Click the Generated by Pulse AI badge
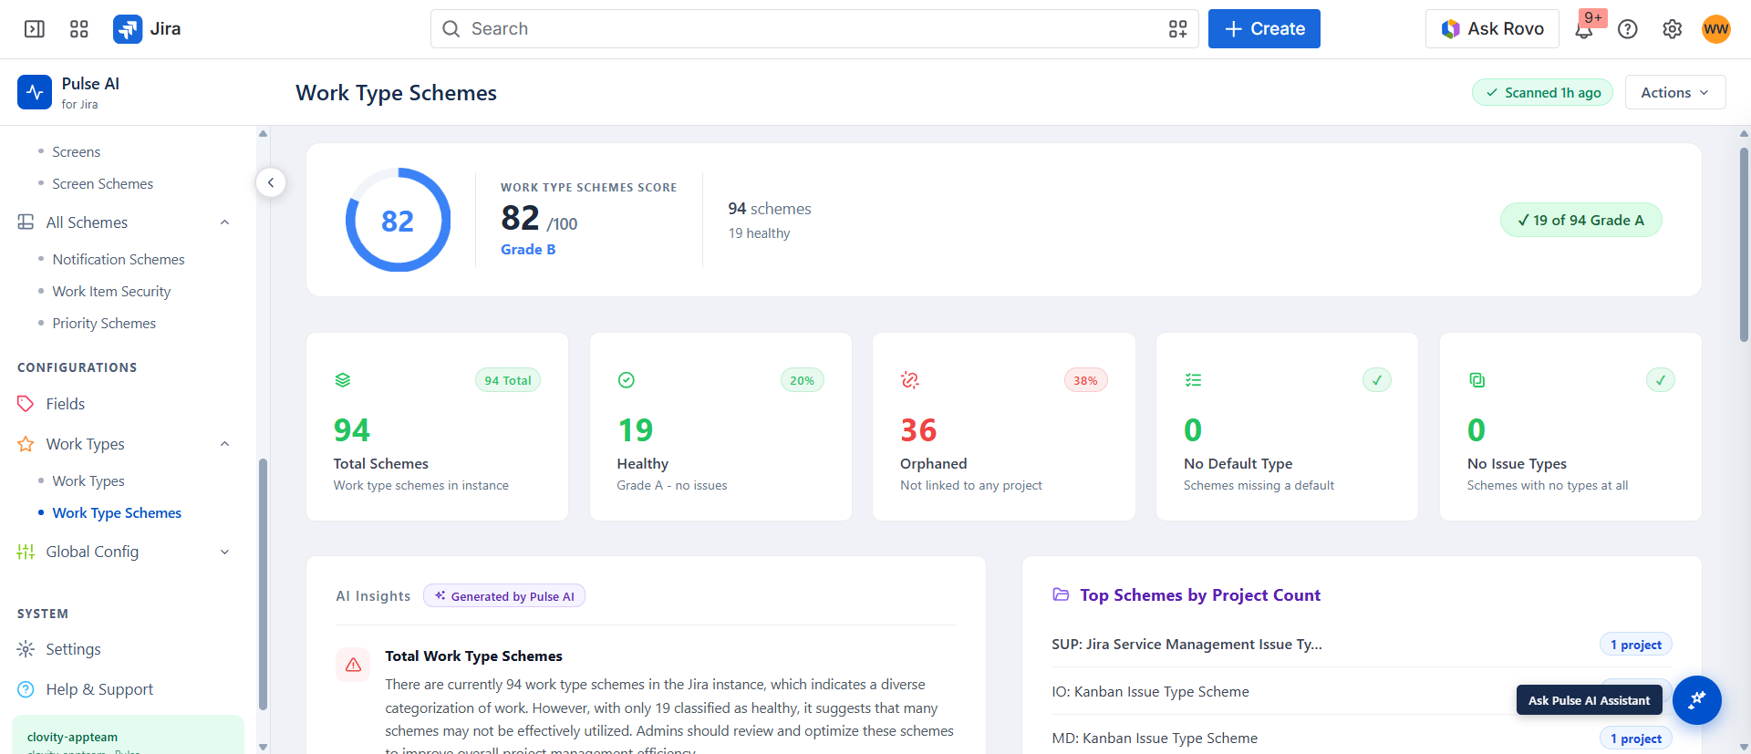The image size is (1751, 754). pos(504,596)
